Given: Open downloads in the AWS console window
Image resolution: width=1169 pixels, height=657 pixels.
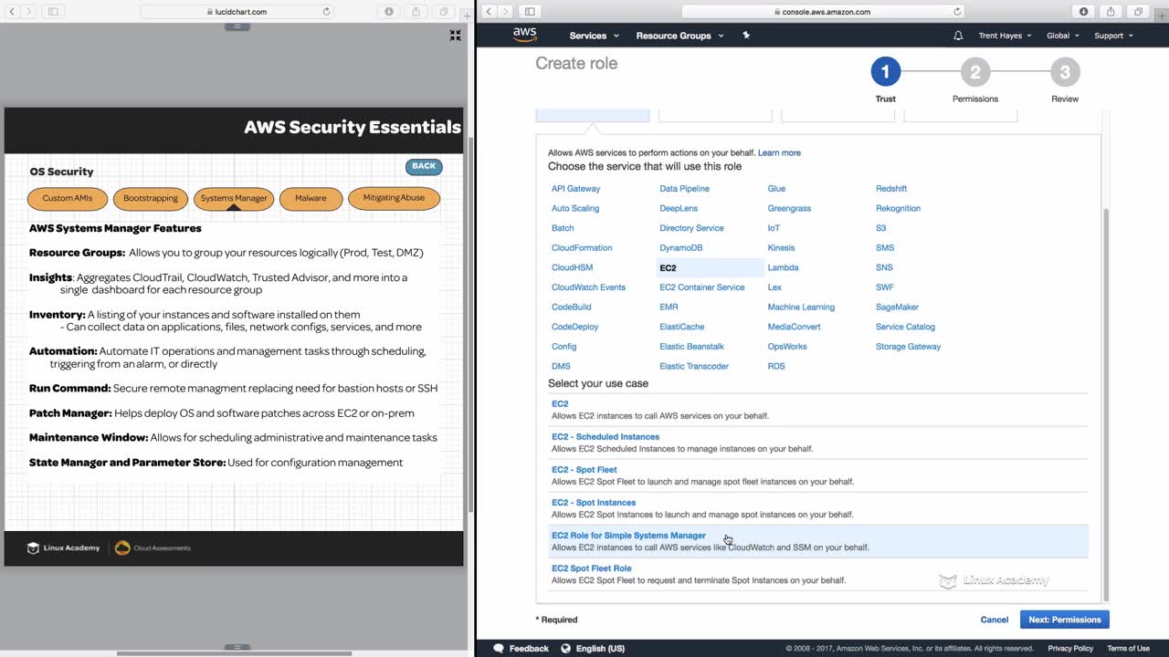Looking at the screenshot, I should tap(1083, 12).
